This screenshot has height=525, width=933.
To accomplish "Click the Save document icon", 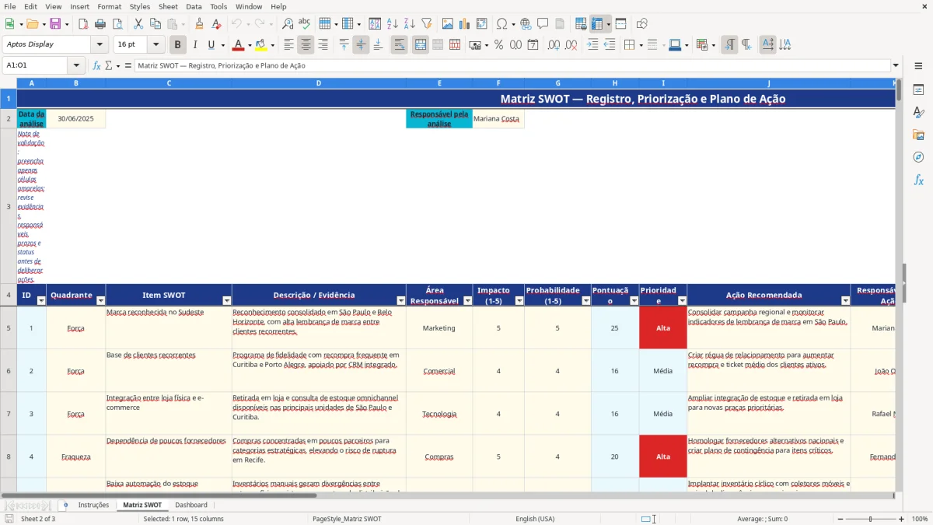I will click(x=55, y=24).
